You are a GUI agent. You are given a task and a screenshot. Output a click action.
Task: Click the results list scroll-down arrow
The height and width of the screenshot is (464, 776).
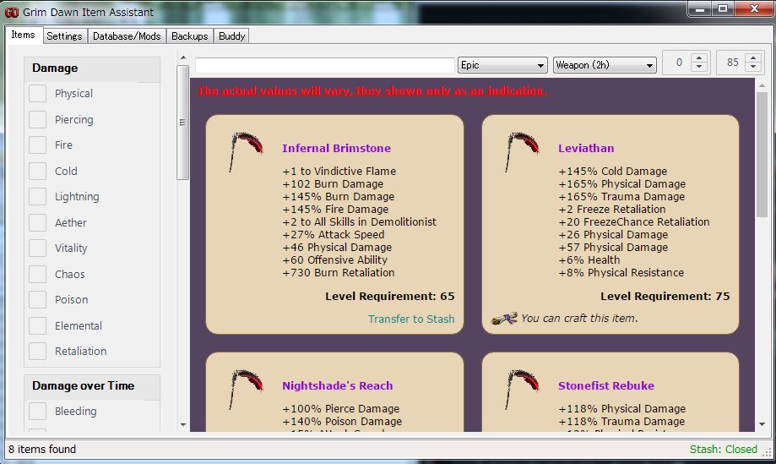point(762,424)
